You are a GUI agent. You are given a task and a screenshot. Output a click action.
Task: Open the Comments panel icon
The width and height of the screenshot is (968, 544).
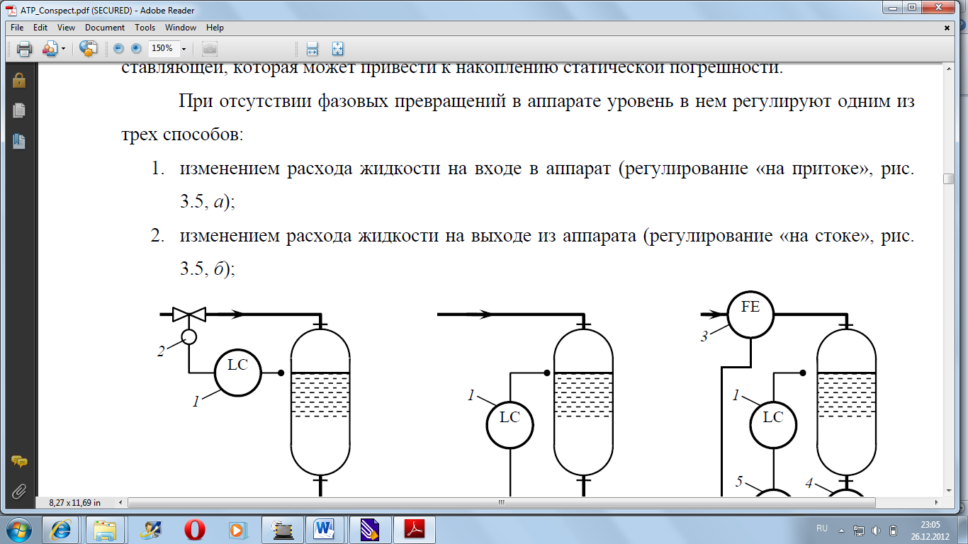pos(19,462)
